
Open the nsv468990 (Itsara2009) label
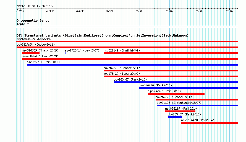coord(40,56)
